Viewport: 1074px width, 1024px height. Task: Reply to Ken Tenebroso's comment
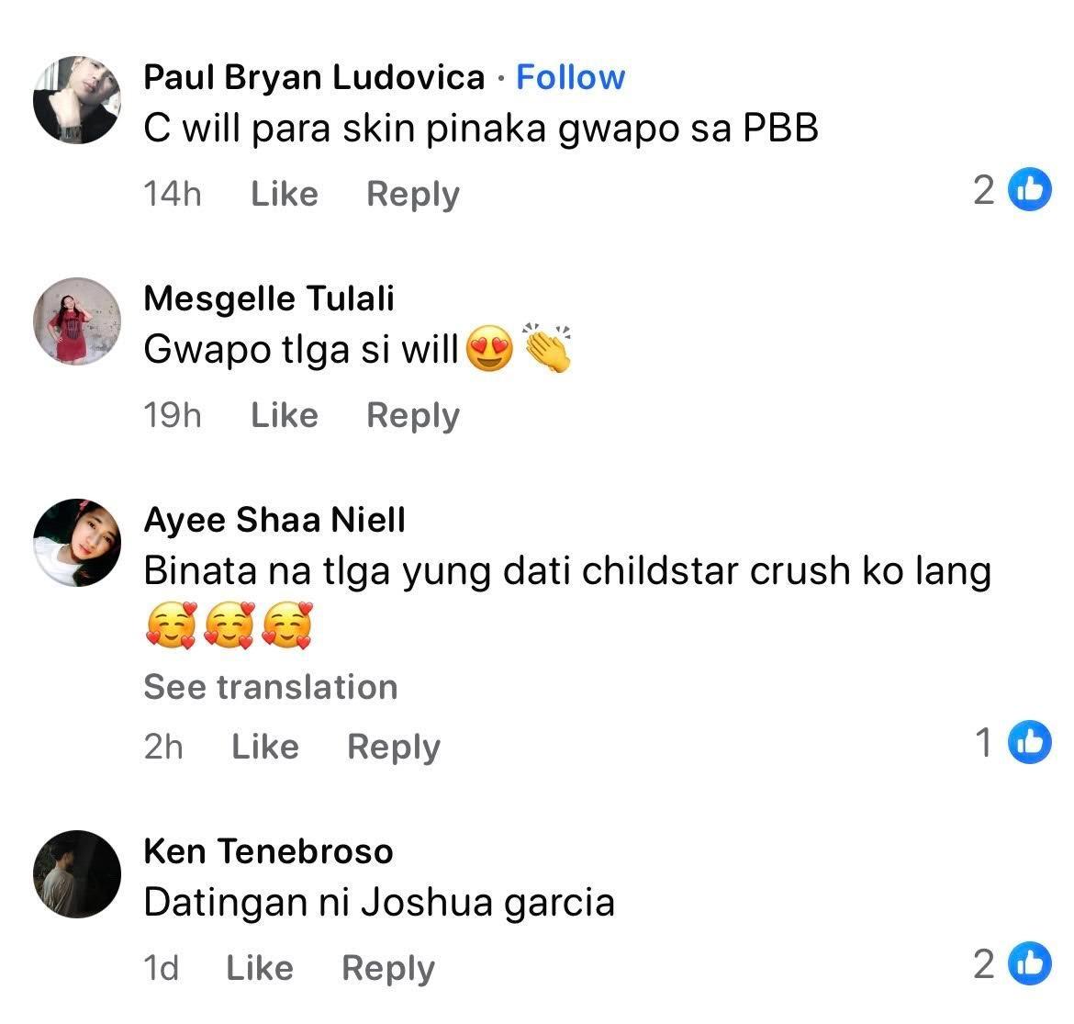pyautogui.click(x=388, y=969)
